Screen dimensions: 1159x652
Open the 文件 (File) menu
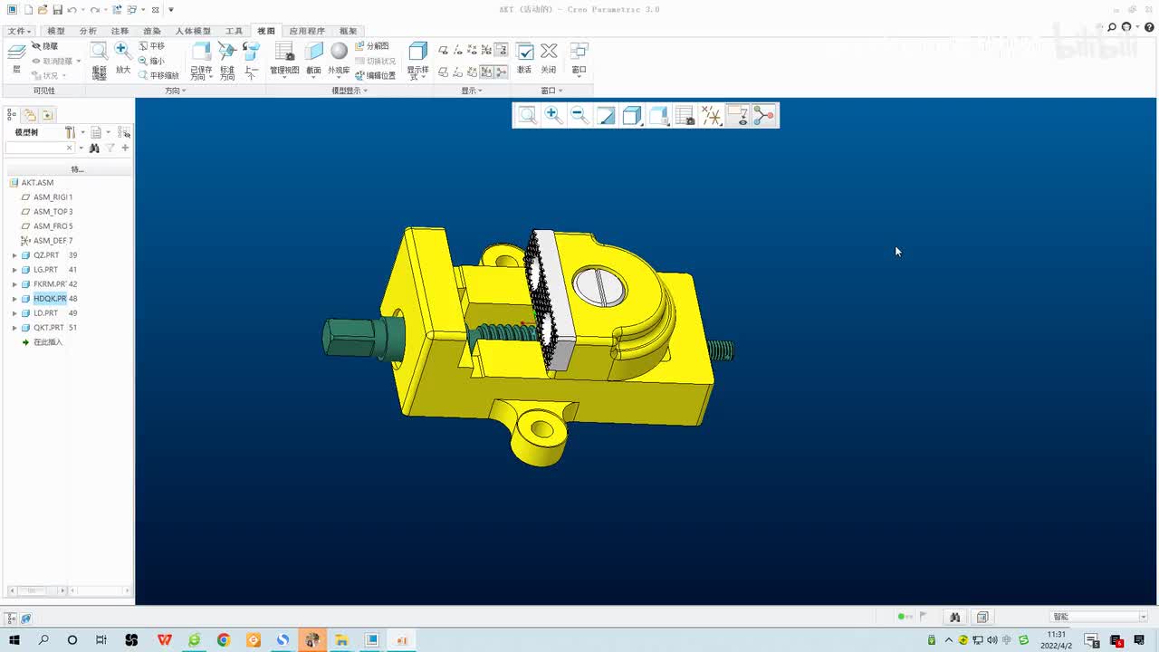19,31
